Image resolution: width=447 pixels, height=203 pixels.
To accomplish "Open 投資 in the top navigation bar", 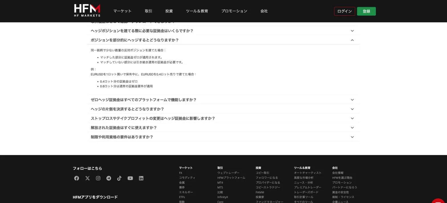I will point(169,11).
